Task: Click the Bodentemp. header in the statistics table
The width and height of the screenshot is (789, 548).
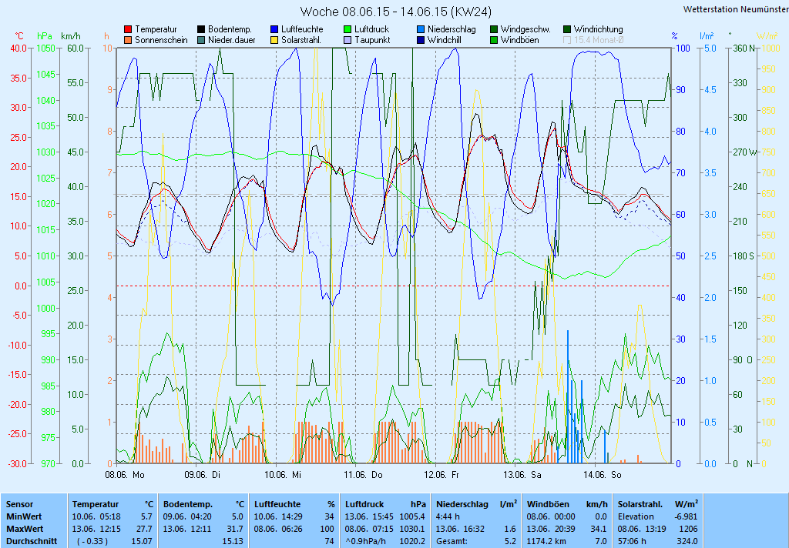Action: pyautogui.click(x=188, y=504)
